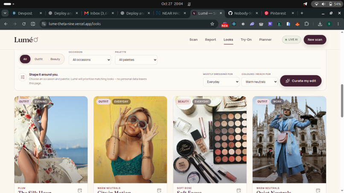Reload the current page
This screenshot has height=193, width=344.
click(24, 24)
